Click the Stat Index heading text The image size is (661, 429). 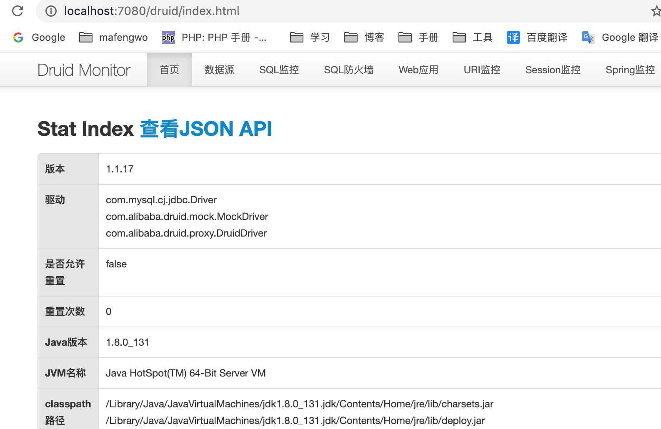click(x=85, y=129)
